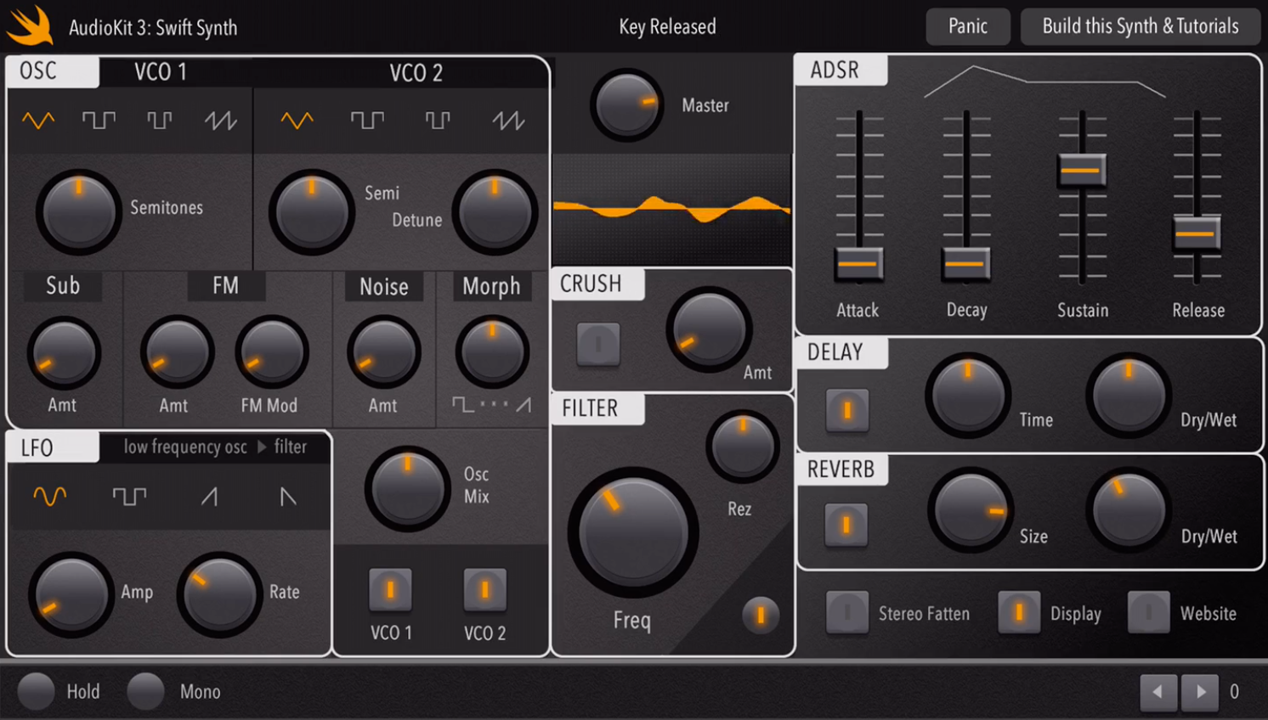Go to previous preset arrow
Screen dimensions: 1268x720
click(1158, 692)
